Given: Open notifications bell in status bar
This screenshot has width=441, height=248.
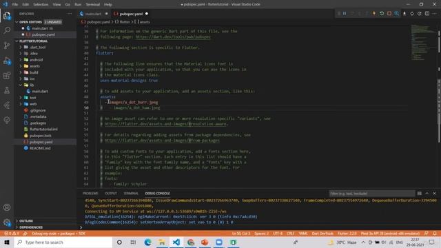Looking at the screenshot, I should click(435, 234).
